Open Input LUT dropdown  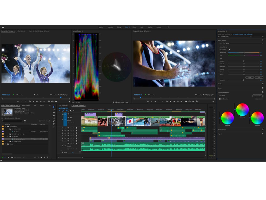click(244, 44)
